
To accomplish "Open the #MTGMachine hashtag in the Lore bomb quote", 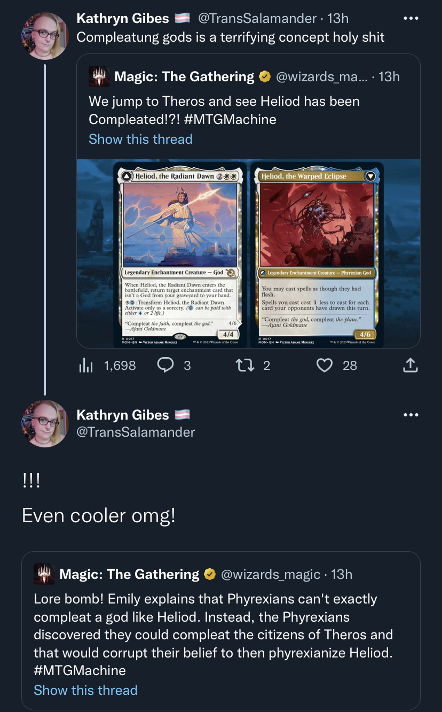I will [x=80, y=670].
